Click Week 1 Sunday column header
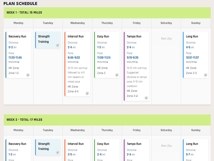This screenshot has height=161, width=214. [x=196, y=23]
